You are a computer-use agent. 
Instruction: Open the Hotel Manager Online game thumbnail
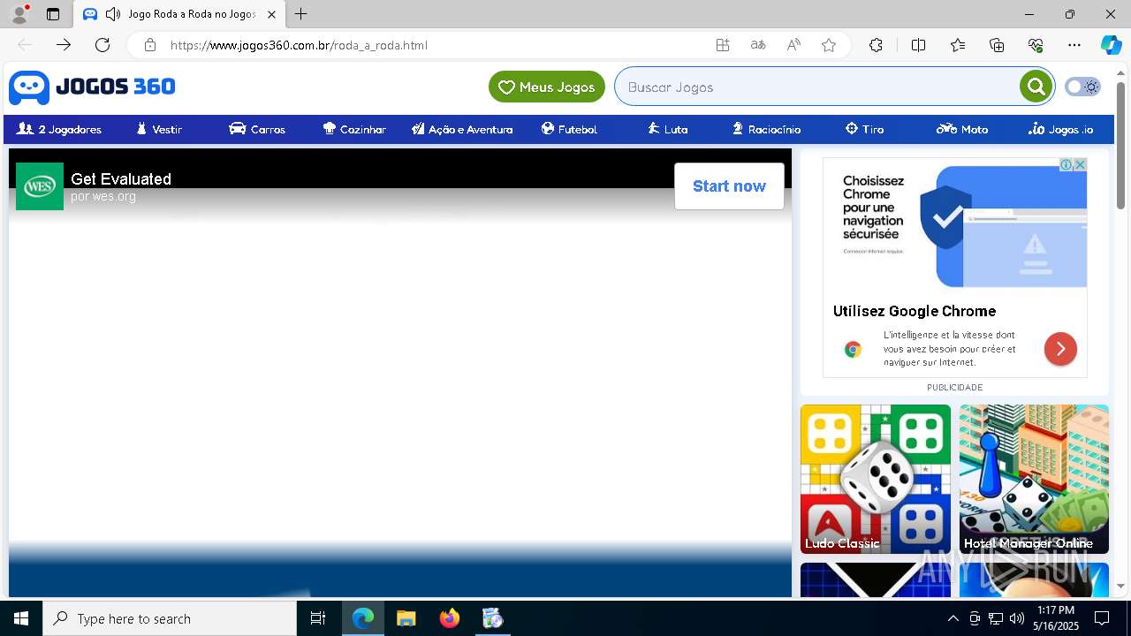pos(1034,479)
